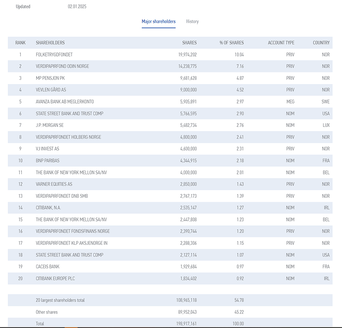Click share count 2,535,147
The height and width of the screenshot is (328, 342).
tap(188, 208)
